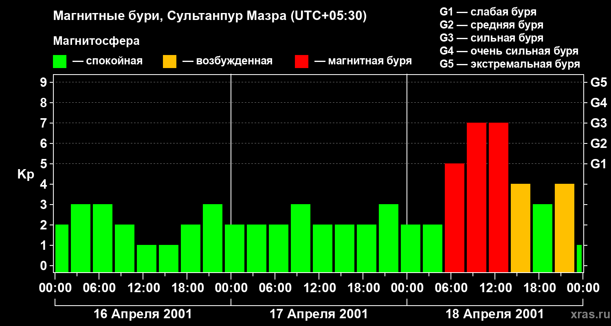Click the red 'магнитная буря' legend swatch
611x326 pixels.
tap(301, 62)
